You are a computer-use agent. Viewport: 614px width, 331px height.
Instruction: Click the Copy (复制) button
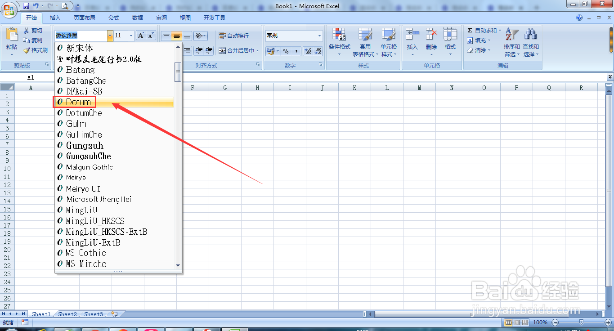33,40
